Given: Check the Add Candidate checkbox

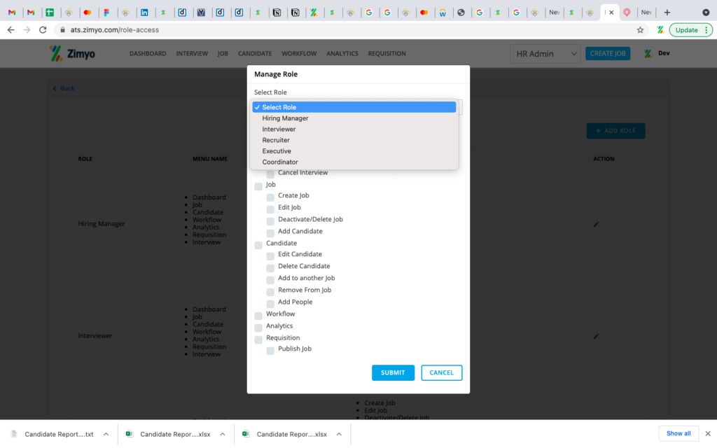Looking at the screenshot, I should point(270,232).
